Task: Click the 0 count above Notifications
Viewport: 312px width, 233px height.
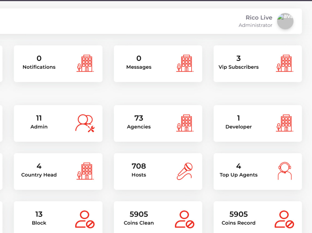Action: pos(39,58)
